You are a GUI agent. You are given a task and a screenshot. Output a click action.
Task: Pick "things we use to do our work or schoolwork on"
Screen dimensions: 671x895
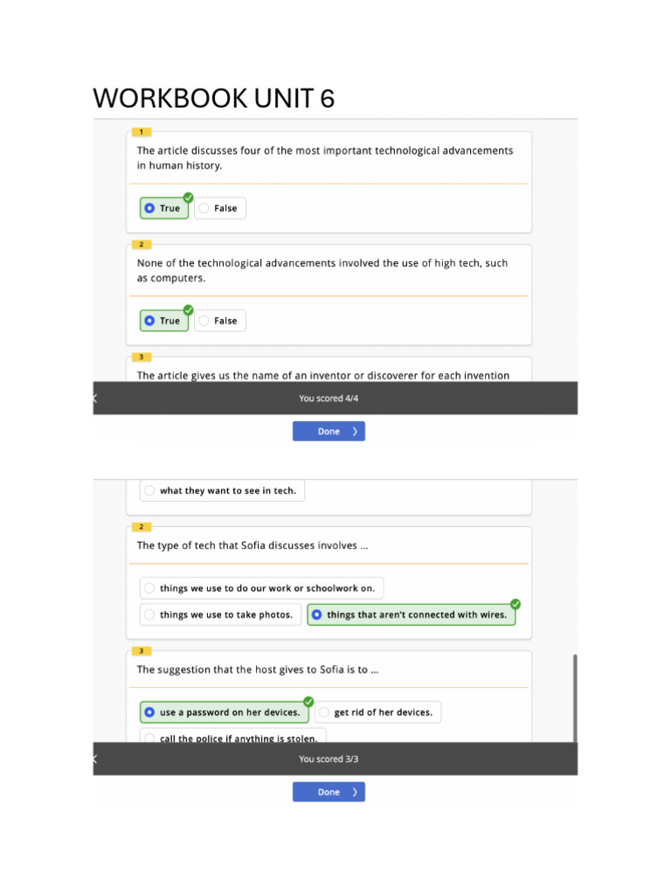click(261, 589)
